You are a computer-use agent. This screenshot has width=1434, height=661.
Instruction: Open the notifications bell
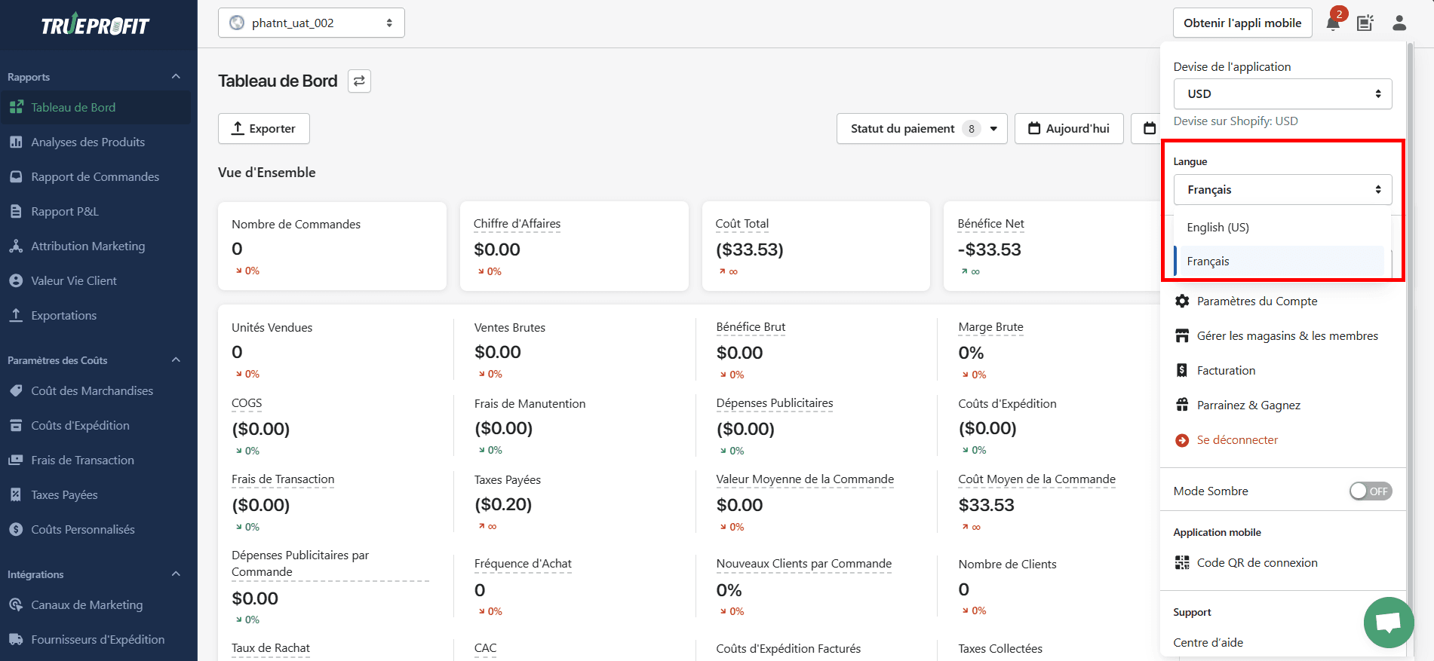coord(1333,23)
